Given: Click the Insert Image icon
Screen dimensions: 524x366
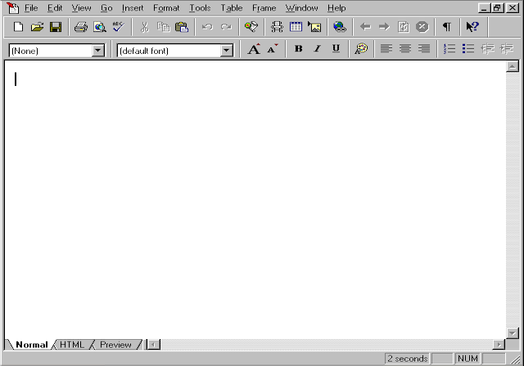Looking at the screenshot, I should pyautogui.click(x=314, y=27).
